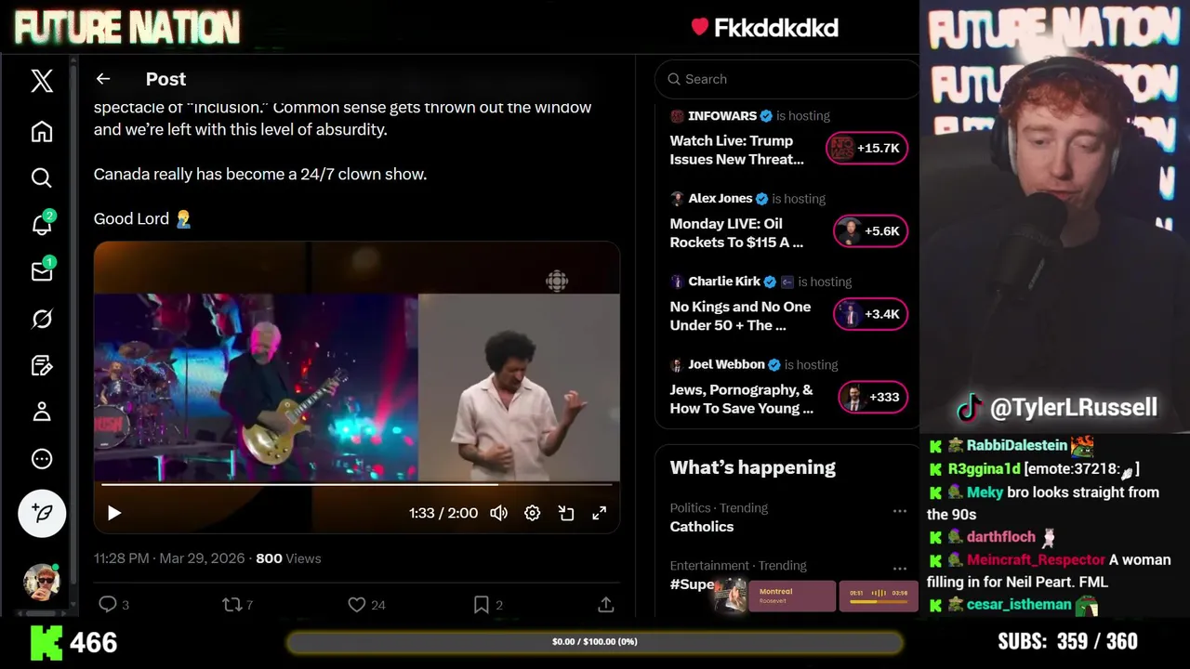Open Catholics trending topic
This screenshot has width=1190, height=669.
(x=702, y=527)
